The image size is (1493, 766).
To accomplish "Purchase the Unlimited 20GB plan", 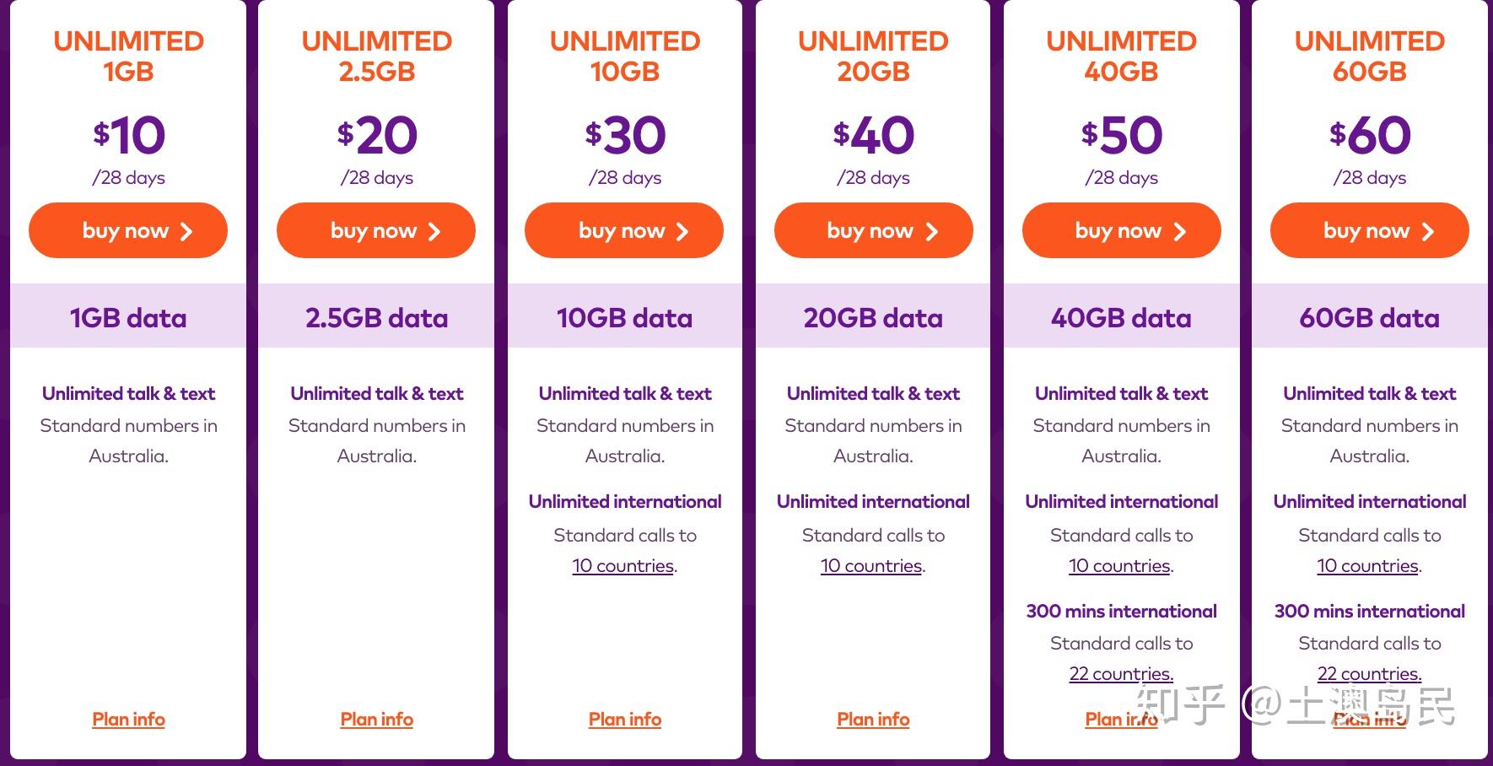I will coord(873,230).
